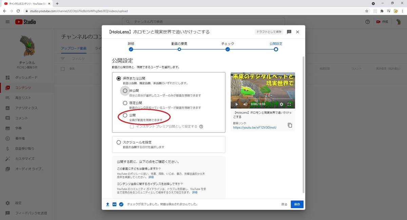Open browser extensions puzzle icon
This screenshot has height=220, width=407.
click(x=382, y=11)
